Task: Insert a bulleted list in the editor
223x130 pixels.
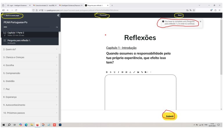Action: pyautogui.click(x=122, y=72)
